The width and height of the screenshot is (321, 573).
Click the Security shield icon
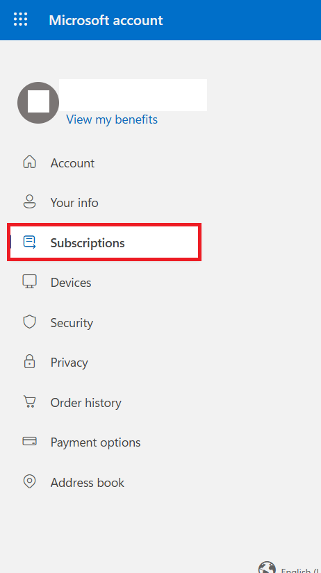30,322
